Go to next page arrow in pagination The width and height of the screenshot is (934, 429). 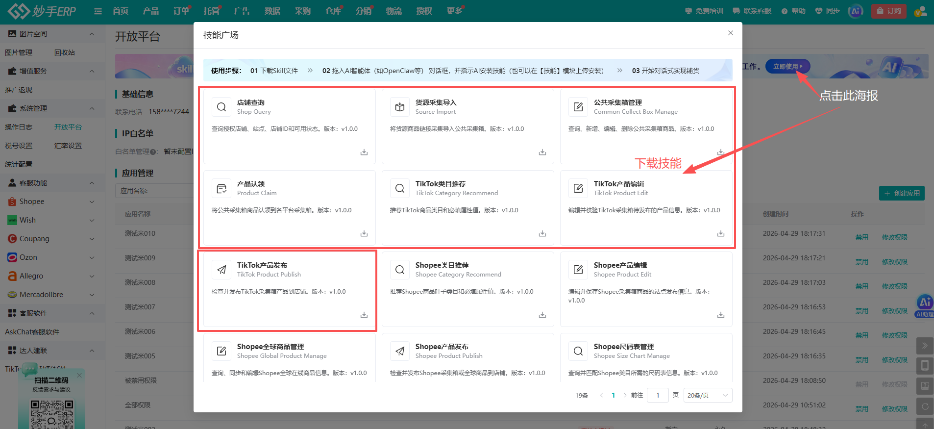625,395
